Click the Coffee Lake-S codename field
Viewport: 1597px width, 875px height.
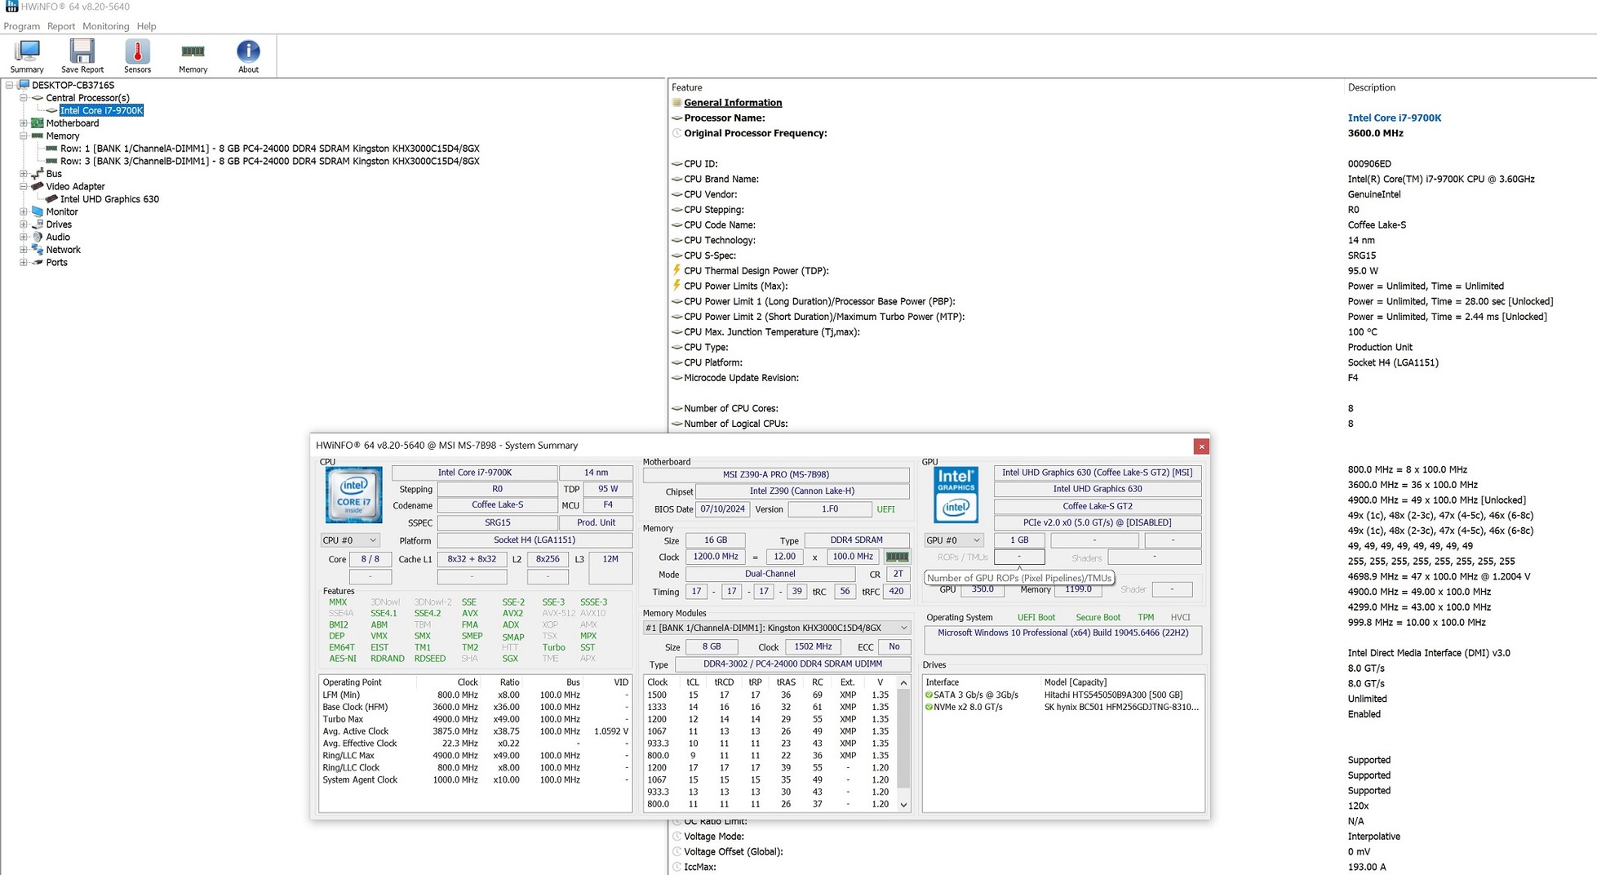(498, 505)
